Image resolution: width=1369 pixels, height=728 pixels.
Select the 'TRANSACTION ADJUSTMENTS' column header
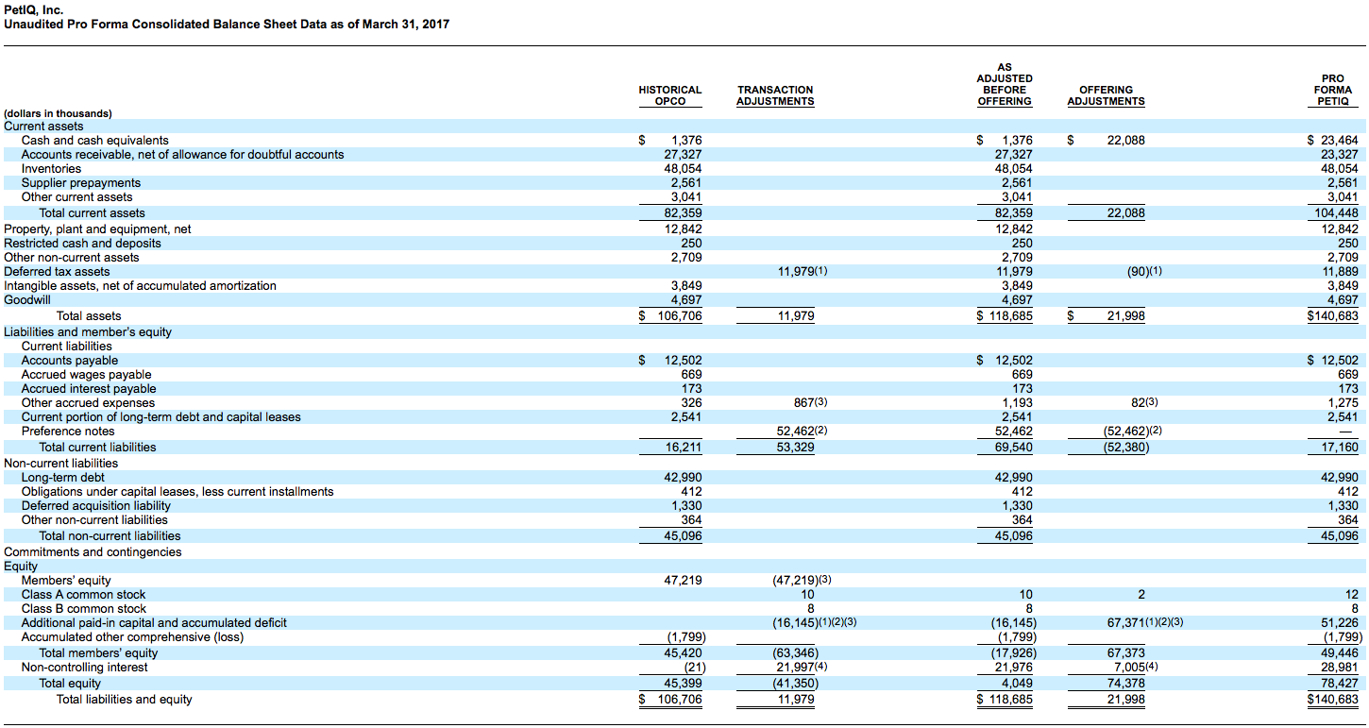(775, 95)
